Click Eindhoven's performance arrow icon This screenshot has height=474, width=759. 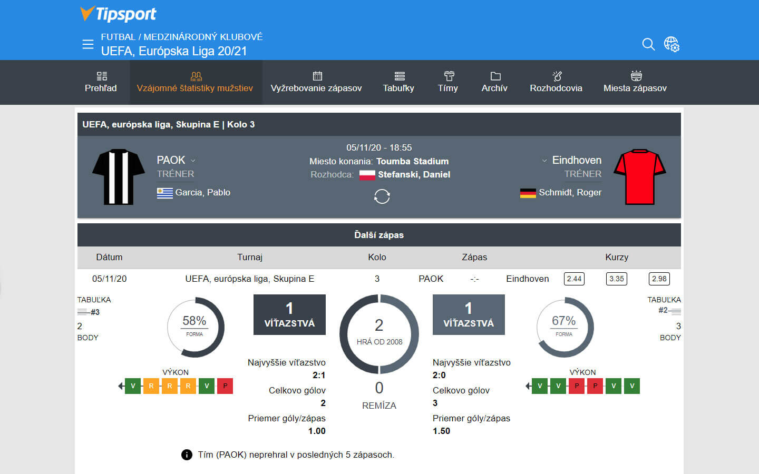[x=528, y=386]
